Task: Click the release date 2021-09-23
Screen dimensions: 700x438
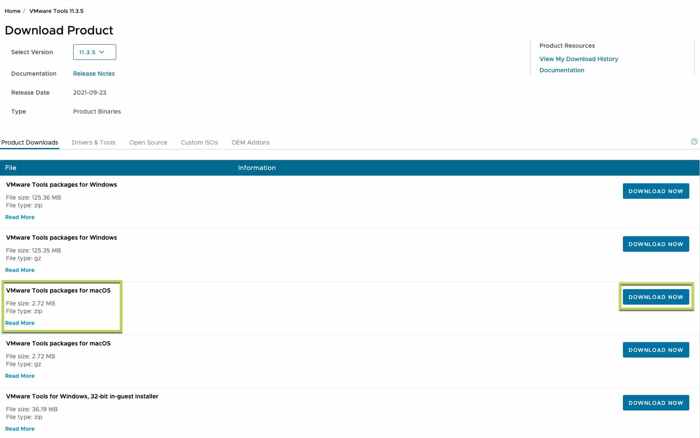Action: click(x=90, y=93)
